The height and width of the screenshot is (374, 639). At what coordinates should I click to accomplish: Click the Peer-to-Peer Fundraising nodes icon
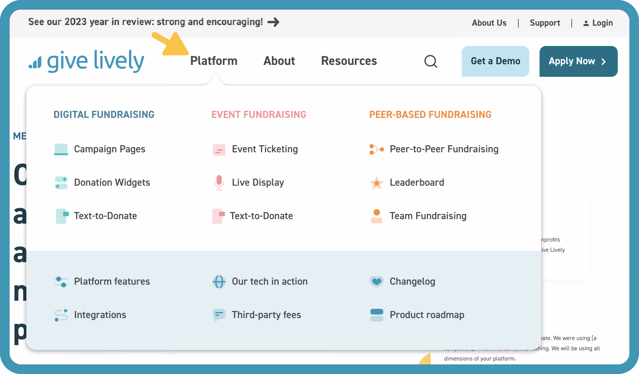(377, 149)
